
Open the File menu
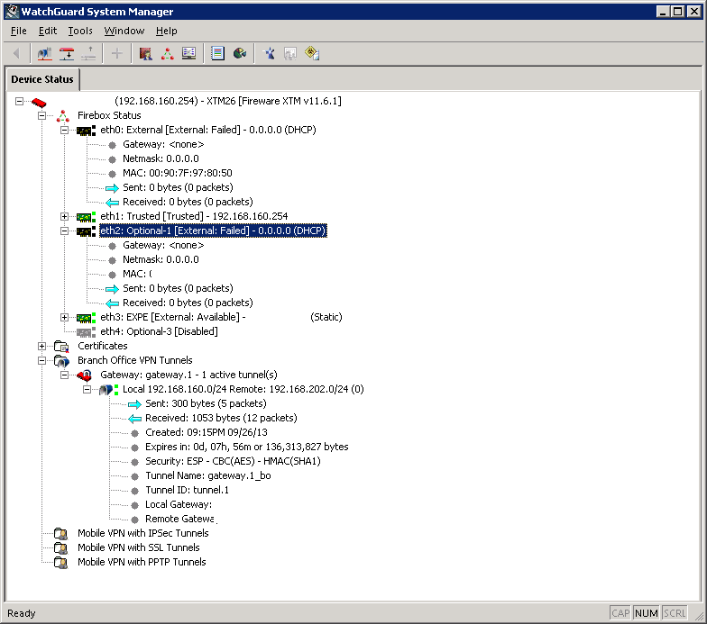(18, 31)
